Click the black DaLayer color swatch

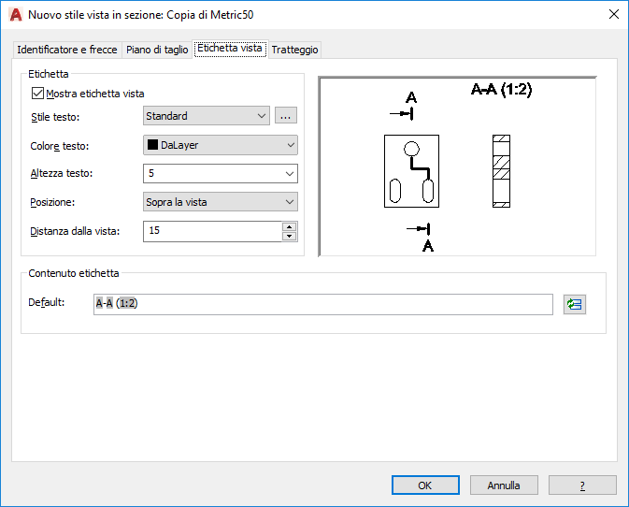tap(152, 145)
